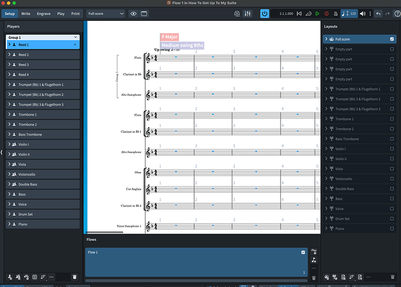Expand the Trombone 1 player
401x287 pixels.
coord(9,114)
